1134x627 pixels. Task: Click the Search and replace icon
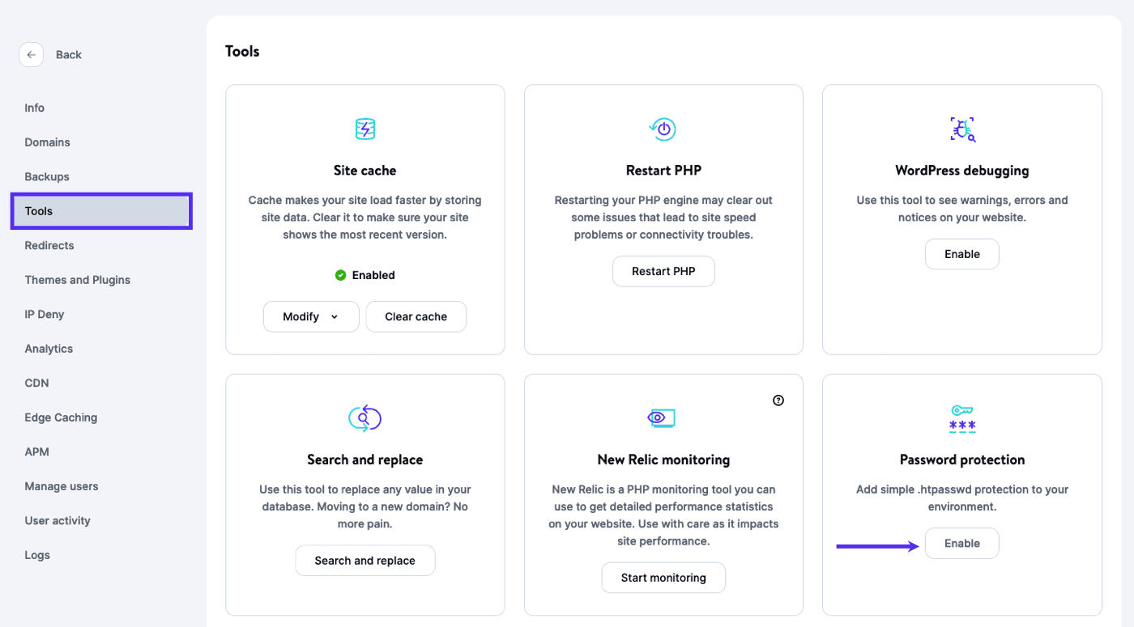pos(364,417)
